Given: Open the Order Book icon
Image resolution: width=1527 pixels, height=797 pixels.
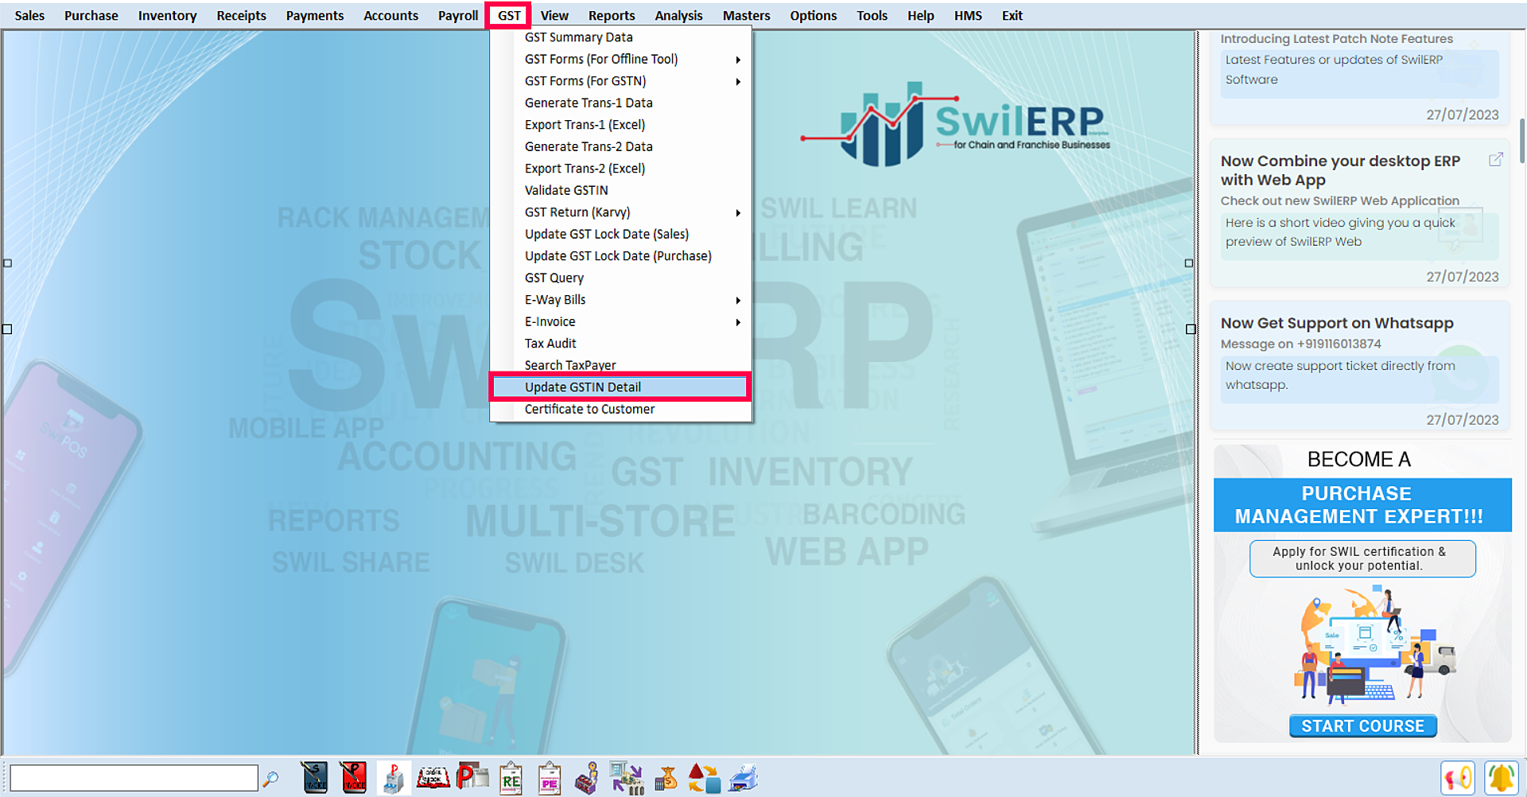Looking at the screenshot, I should pyautogui.click(x=433, y=776).
